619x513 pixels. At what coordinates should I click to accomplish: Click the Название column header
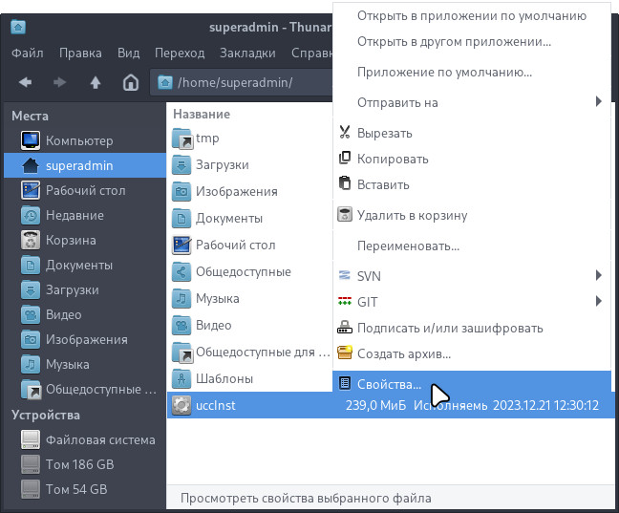[x=201, y=114]
